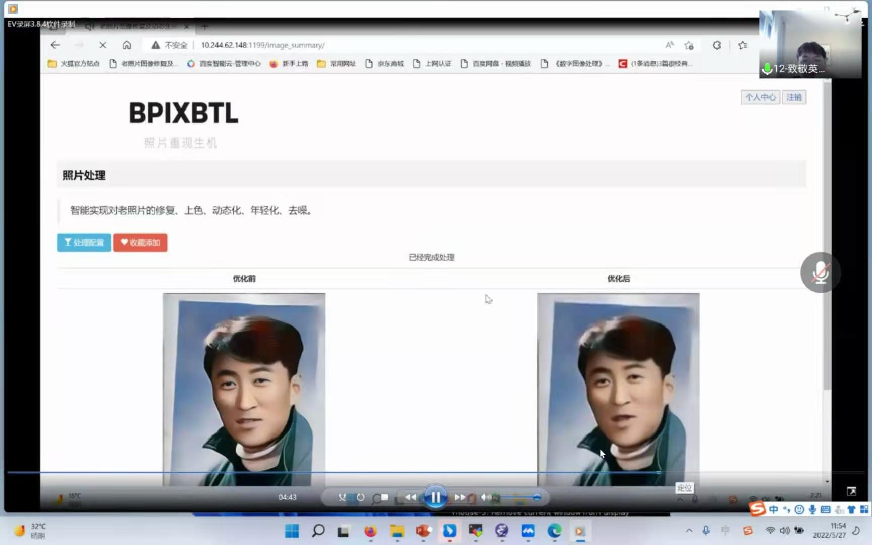872x545 pixels.
Task: Adjust the player volume slider handle
Action: pos(537,497)
